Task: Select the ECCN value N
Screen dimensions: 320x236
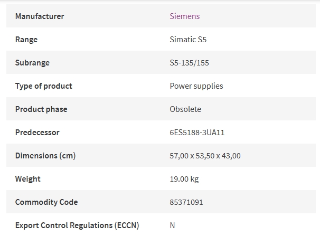Action: 172,225
